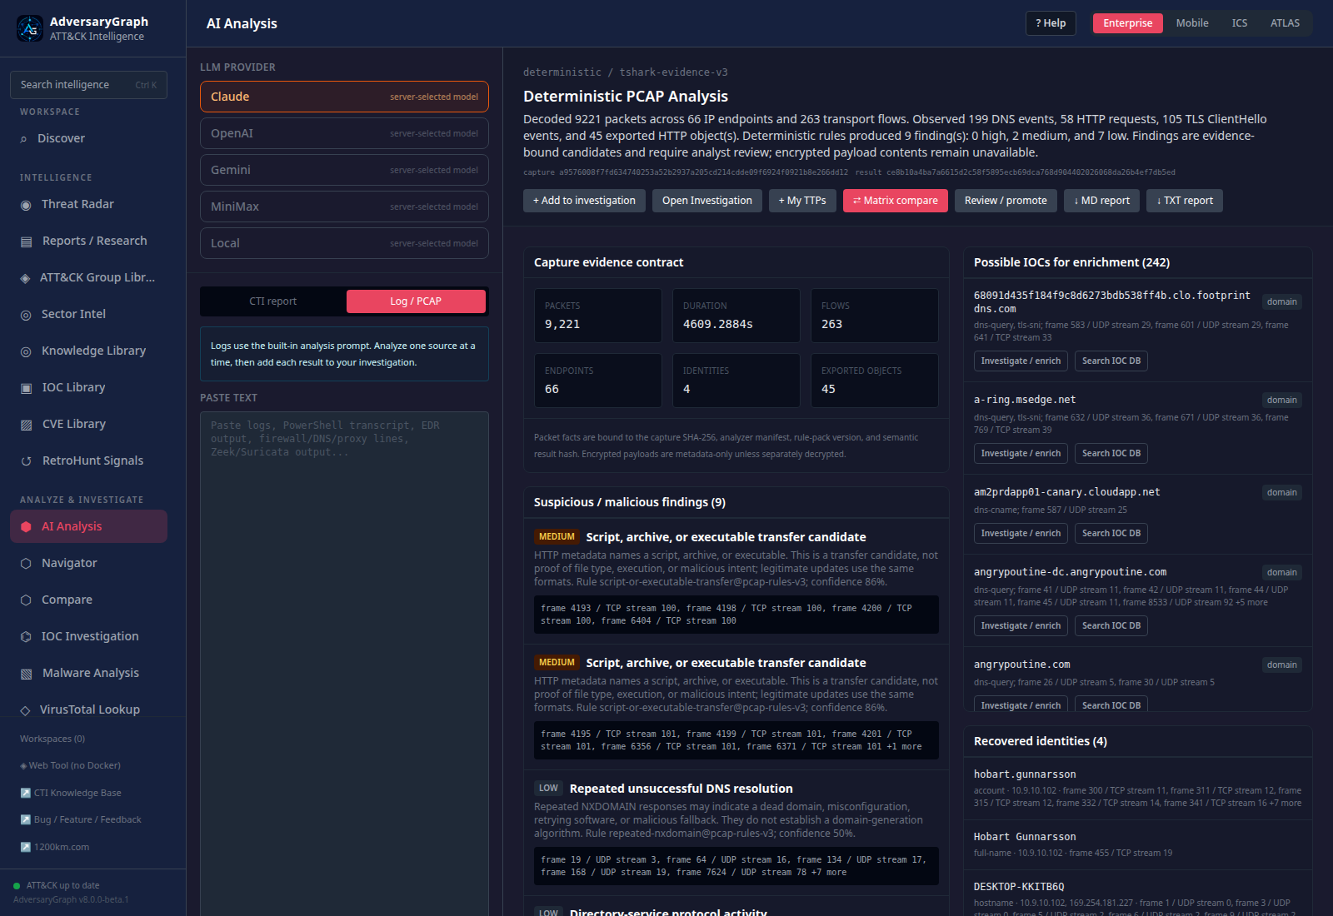Image resolution: width=1333 pixels, height=916 pixels.
Task: Switch to the CTI report input mode
Action: click(273, 301)
